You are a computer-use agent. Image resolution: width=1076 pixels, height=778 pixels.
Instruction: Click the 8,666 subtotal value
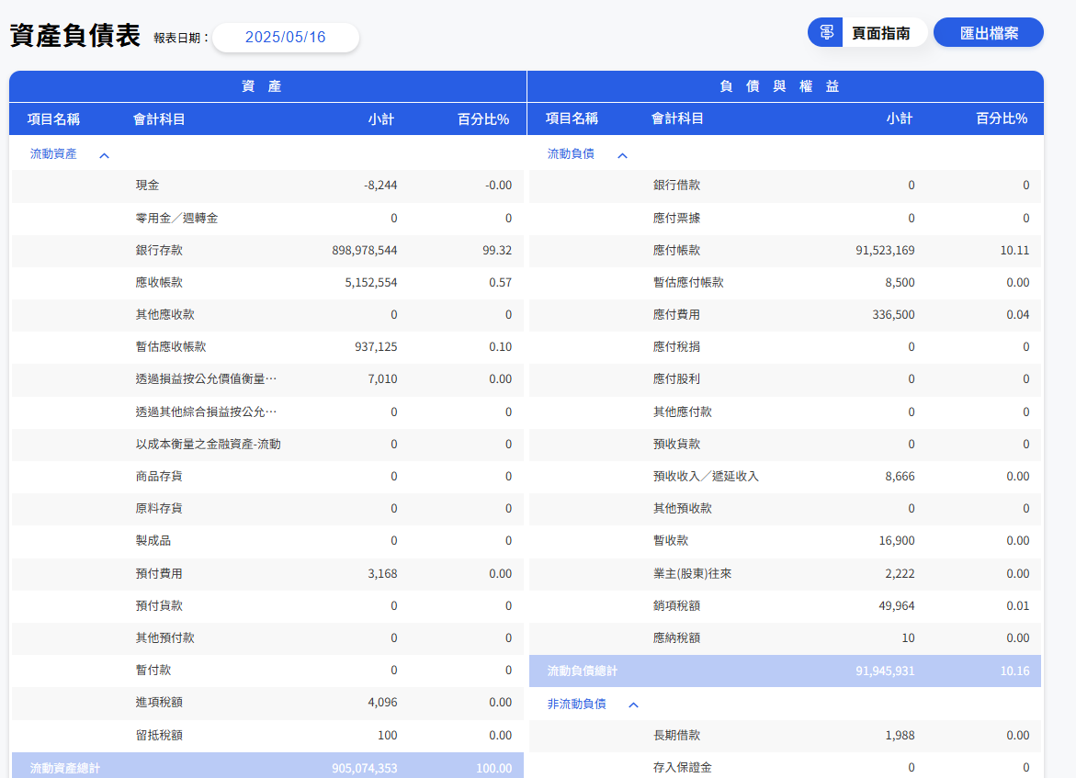tap(900, 477)
